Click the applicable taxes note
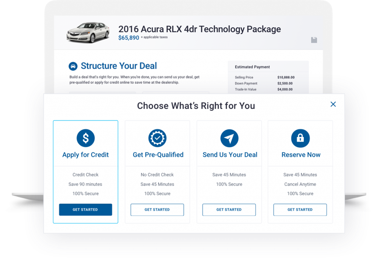This screenshot has height=261, width=377. [154, 37]
